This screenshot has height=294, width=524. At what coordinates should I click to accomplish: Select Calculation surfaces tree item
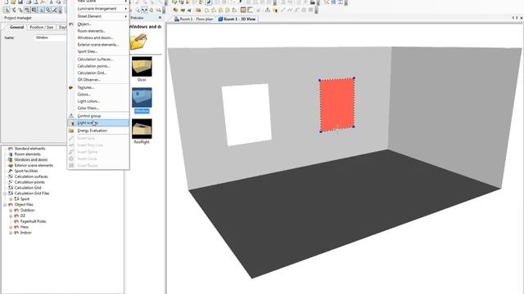(x=31, y=176)
